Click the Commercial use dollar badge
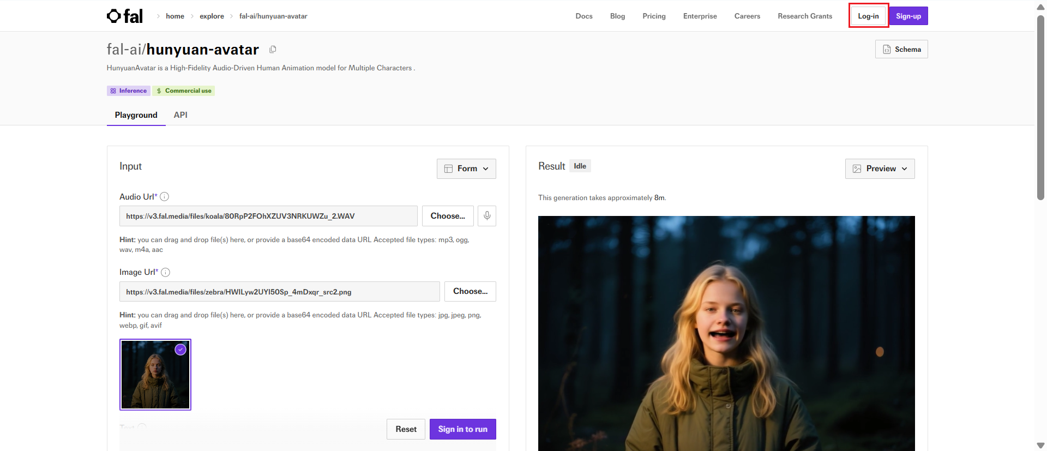This screenshot has width=1047, height=451. click(184, 91)
